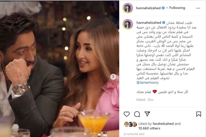Advance to next photo with carousel arrow

(x=113, y=77)
